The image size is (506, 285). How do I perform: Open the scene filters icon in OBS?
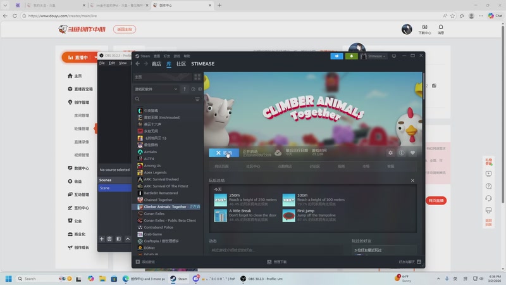coord(118,239)
